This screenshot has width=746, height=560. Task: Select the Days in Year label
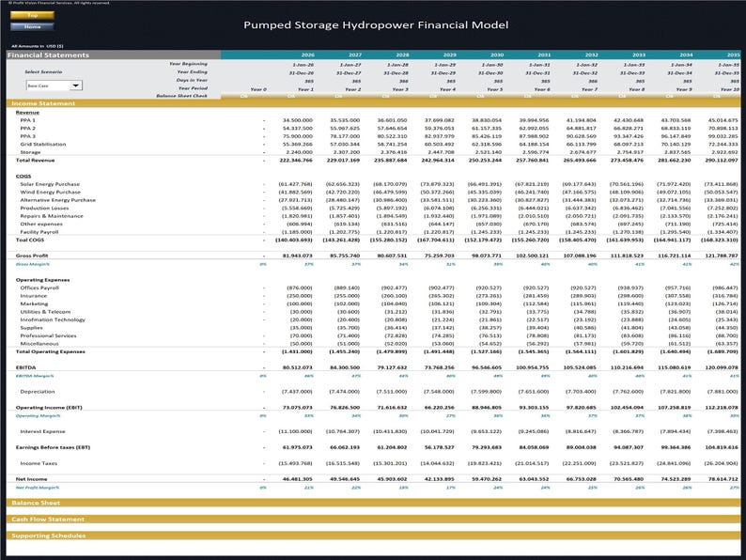coord(192,80)
